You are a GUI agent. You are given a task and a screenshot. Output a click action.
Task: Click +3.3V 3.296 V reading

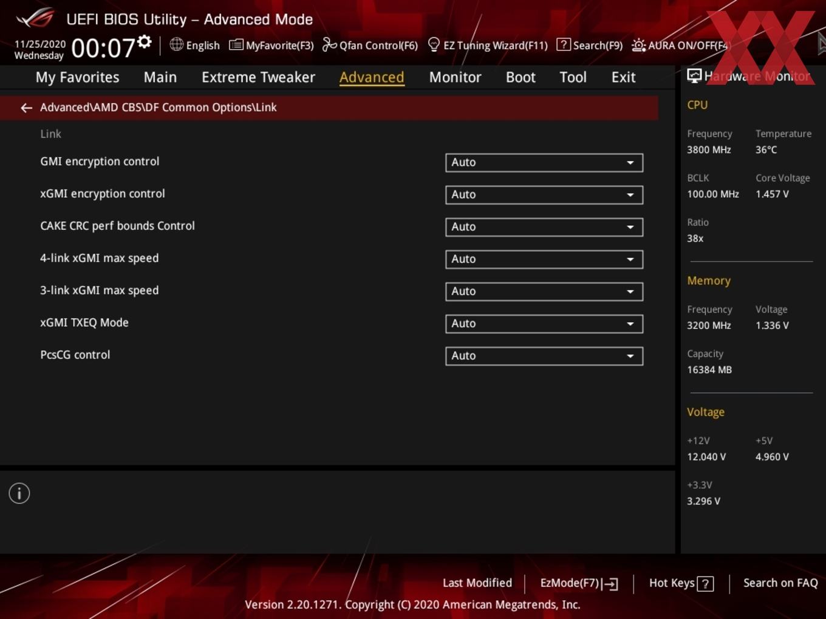point(703,501)
